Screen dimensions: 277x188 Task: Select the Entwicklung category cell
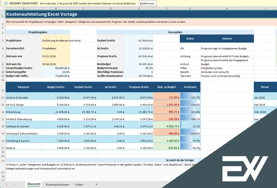[x=24, y=111]
